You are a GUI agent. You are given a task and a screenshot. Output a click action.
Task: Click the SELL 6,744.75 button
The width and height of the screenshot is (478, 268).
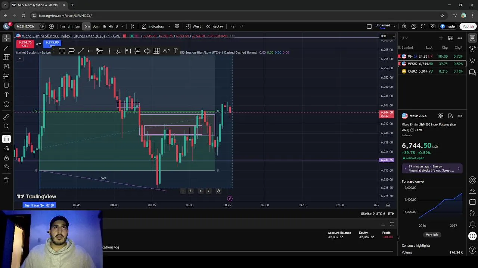[25, 44]
